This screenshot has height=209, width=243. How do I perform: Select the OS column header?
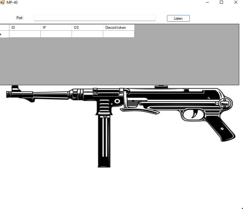88,28
